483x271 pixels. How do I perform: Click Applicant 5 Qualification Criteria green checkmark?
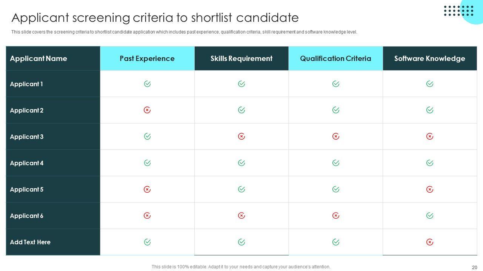335,189
